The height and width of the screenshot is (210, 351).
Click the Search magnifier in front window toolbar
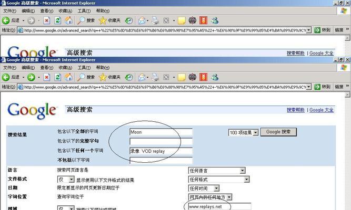click(x=81, y=77)
